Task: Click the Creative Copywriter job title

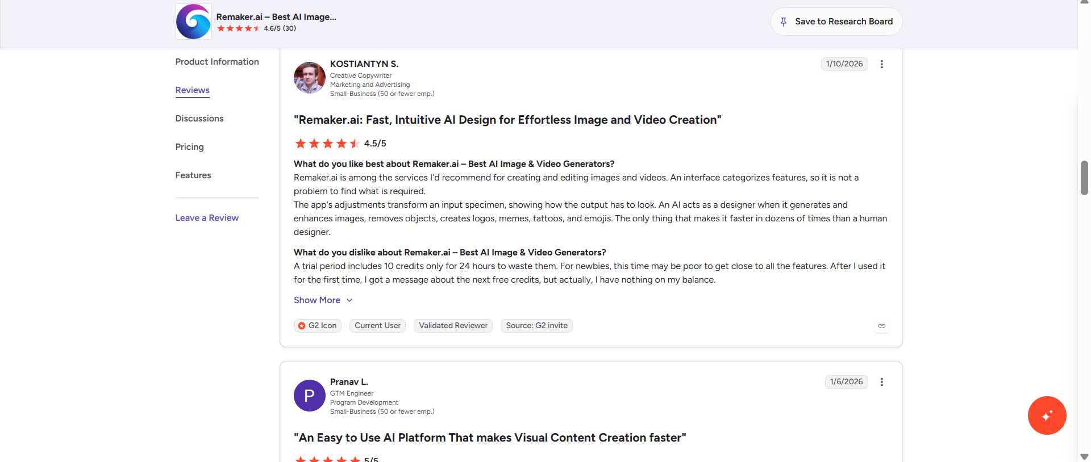Action: click(361, 75)
